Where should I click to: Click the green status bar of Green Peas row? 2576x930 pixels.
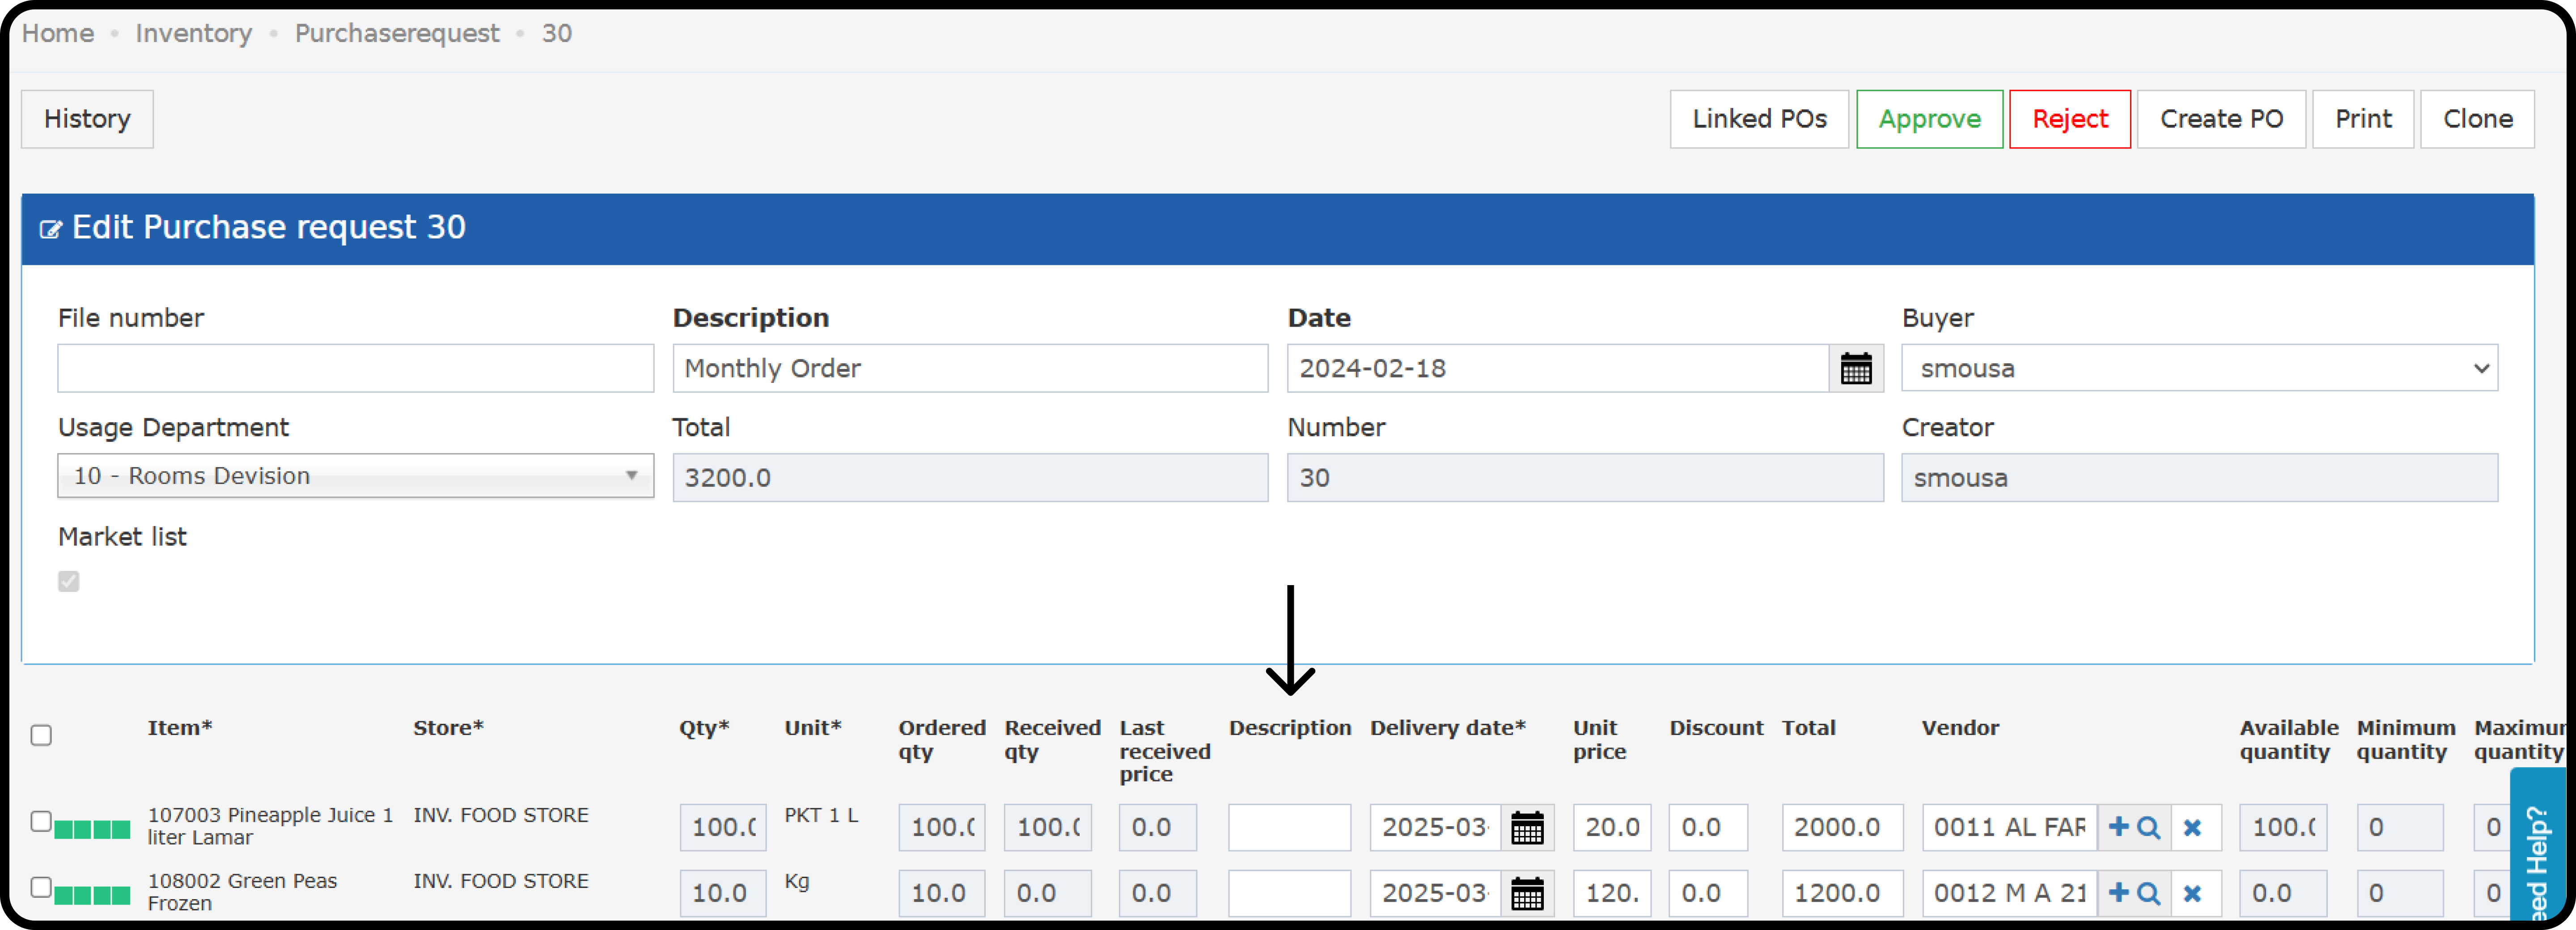point(92,895)
